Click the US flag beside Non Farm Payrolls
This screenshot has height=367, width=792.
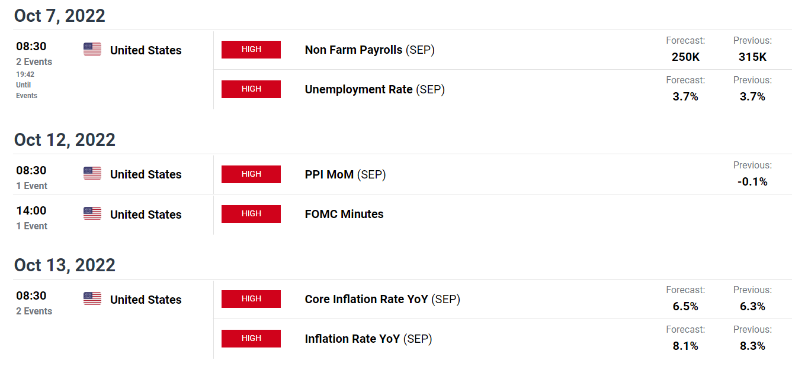(92, 50)
